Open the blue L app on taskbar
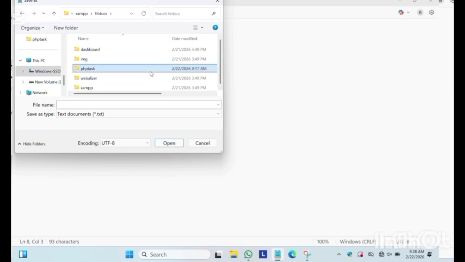 (263, 254)
